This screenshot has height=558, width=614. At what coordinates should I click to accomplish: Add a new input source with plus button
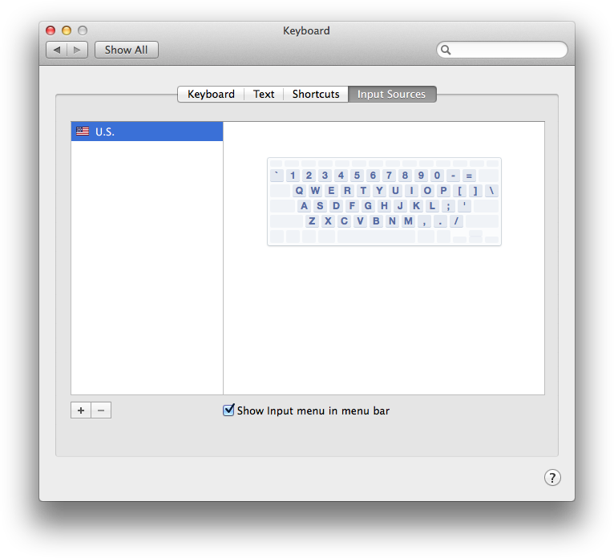coord(81,410)
